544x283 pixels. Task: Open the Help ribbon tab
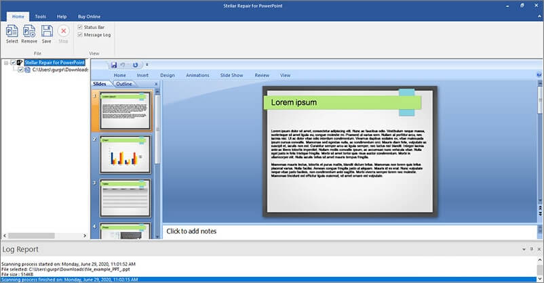(x=62, y=16)
